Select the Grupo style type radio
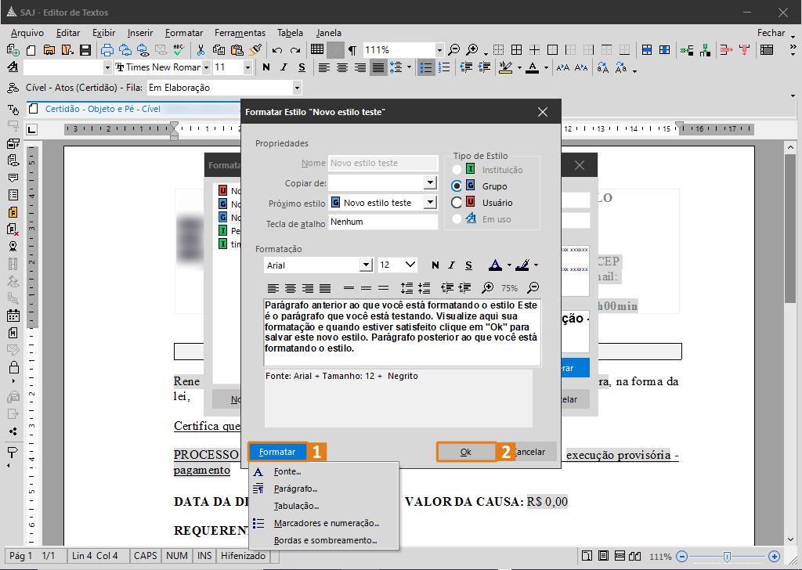The height and width of the screenshot is (570, 802). click(x=457, y=186)
